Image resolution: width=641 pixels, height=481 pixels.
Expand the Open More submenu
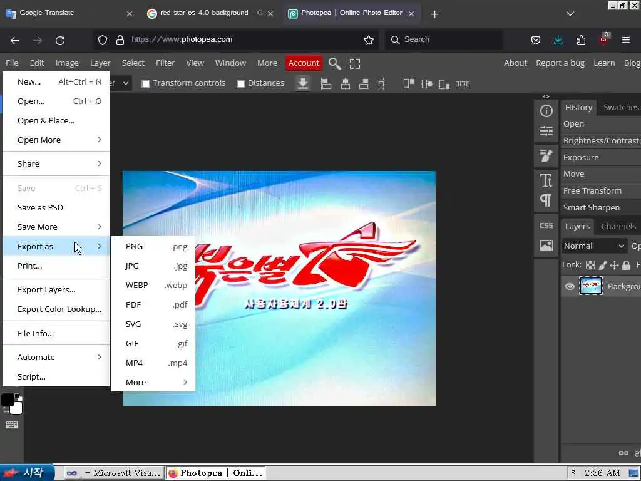coord(56,140)
